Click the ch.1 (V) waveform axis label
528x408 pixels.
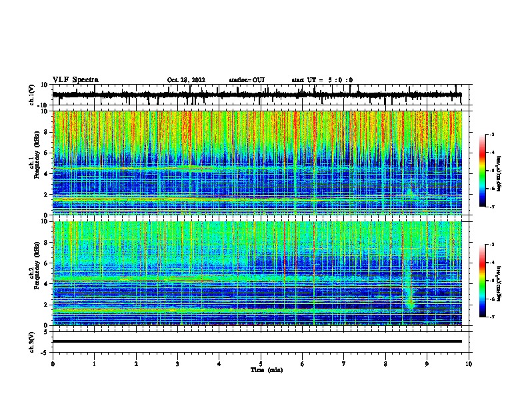pyautogui.click(x=32, y=95)
